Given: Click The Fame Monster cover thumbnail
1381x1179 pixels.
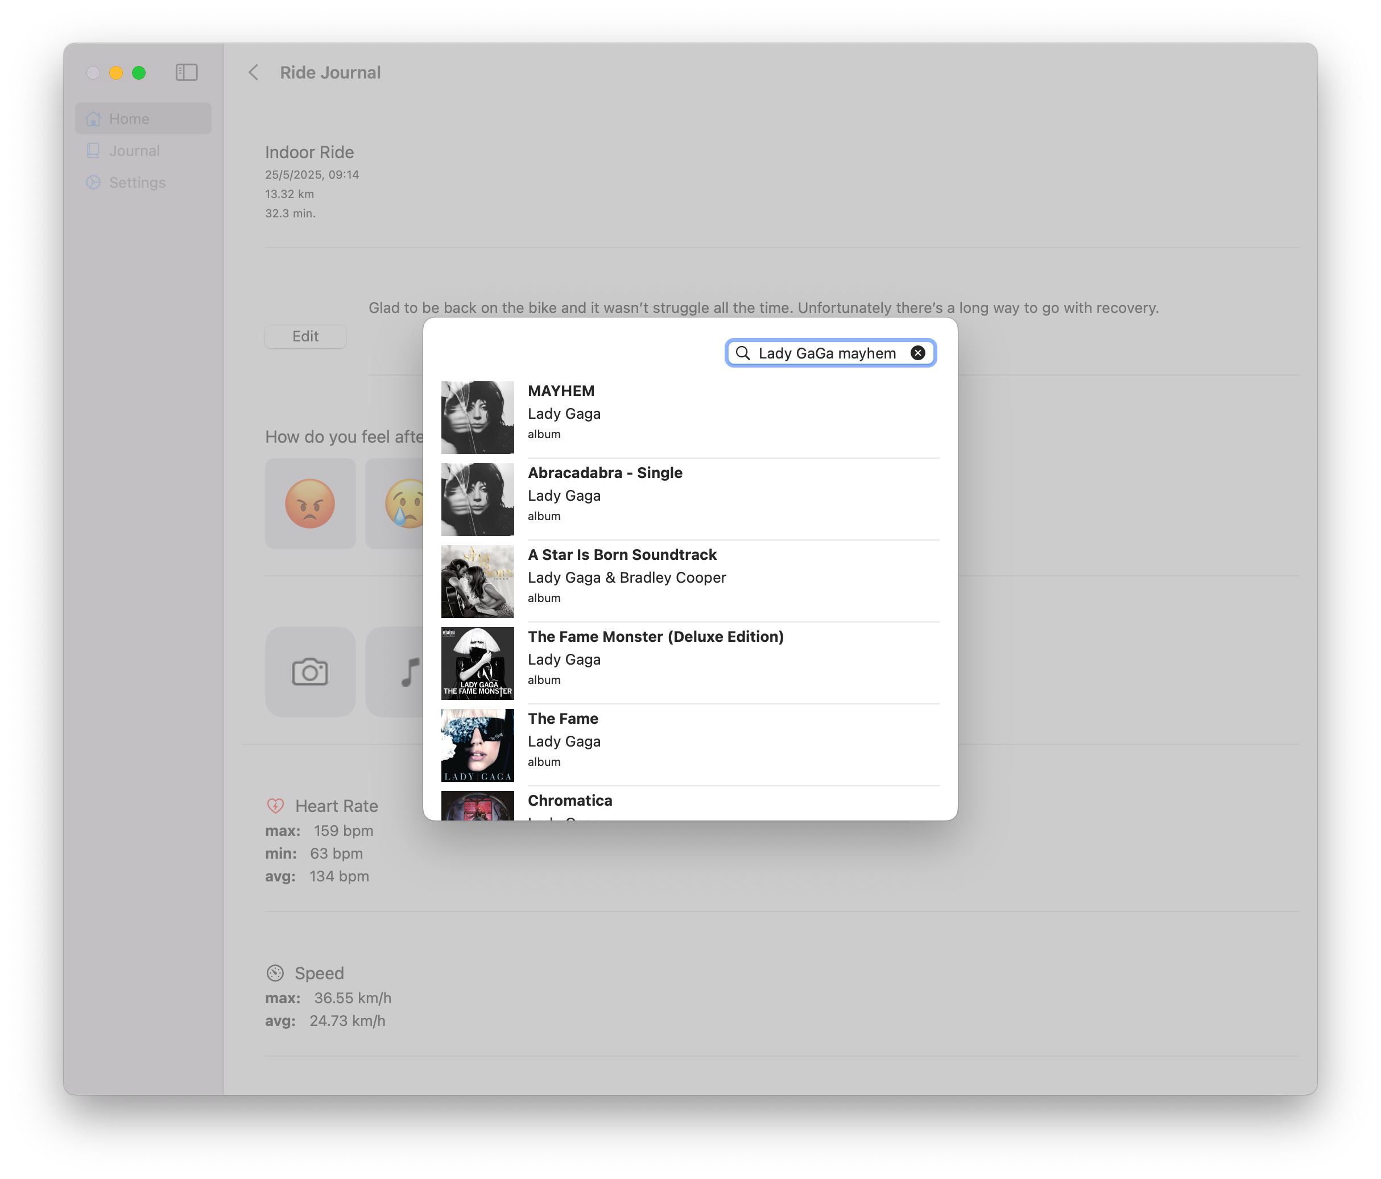Looking at the screenshot, I should pos(477,663).
